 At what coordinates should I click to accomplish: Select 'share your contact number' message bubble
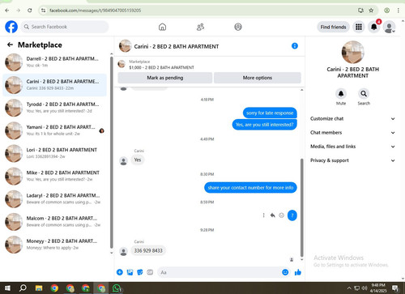250,188
